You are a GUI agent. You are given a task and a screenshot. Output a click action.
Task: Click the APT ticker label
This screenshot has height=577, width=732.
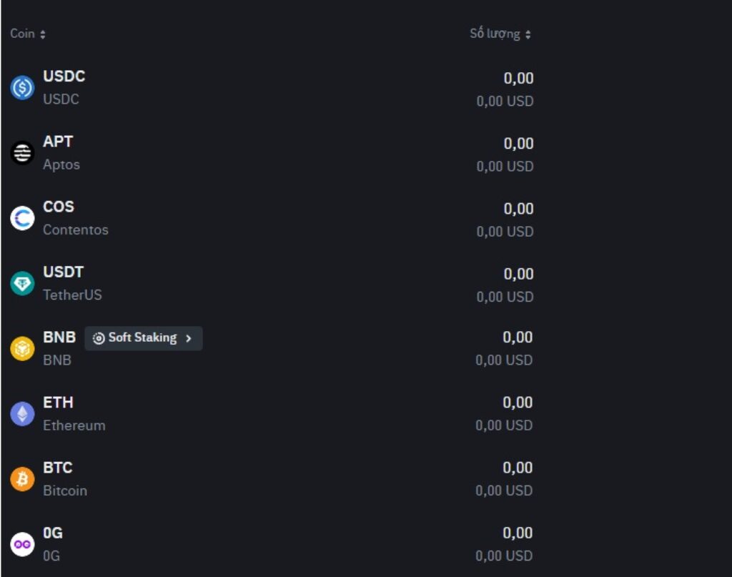(58, 142)
